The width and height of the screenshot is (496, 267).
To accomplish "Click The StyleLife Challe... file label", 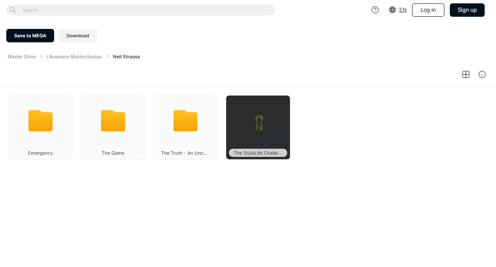I will (258, 153).
